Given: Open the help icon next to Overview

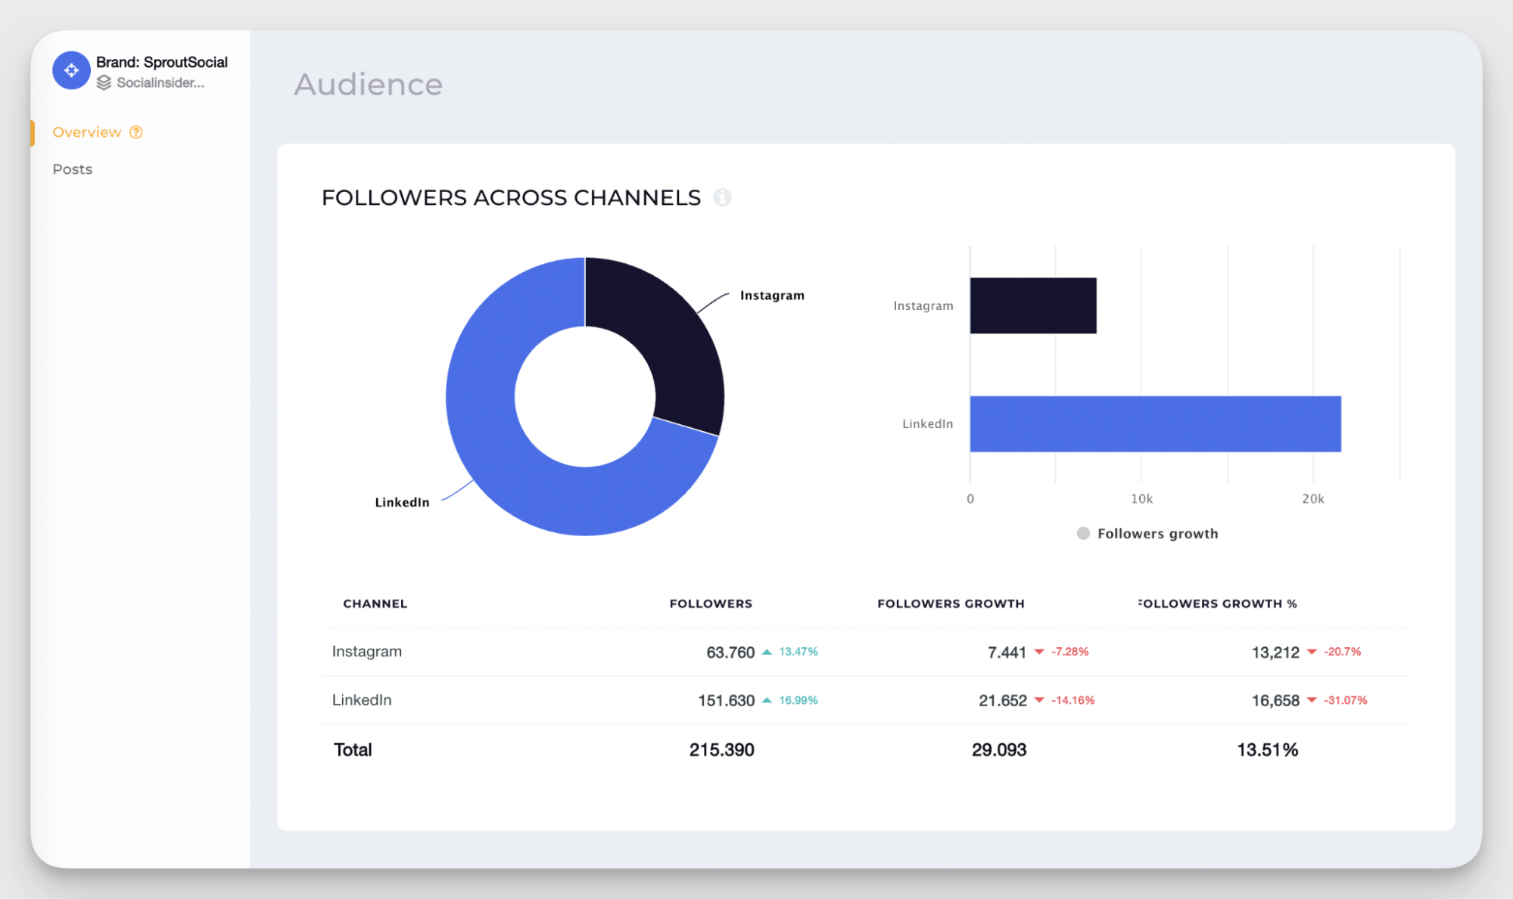Looking at the screenshot, I should point(135,132).
